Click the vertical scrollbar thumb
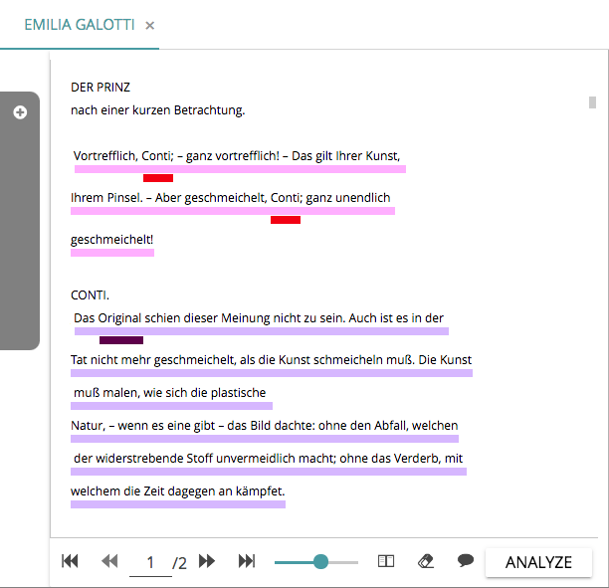This screenshot has height=588, width=609. click(592, 102)
